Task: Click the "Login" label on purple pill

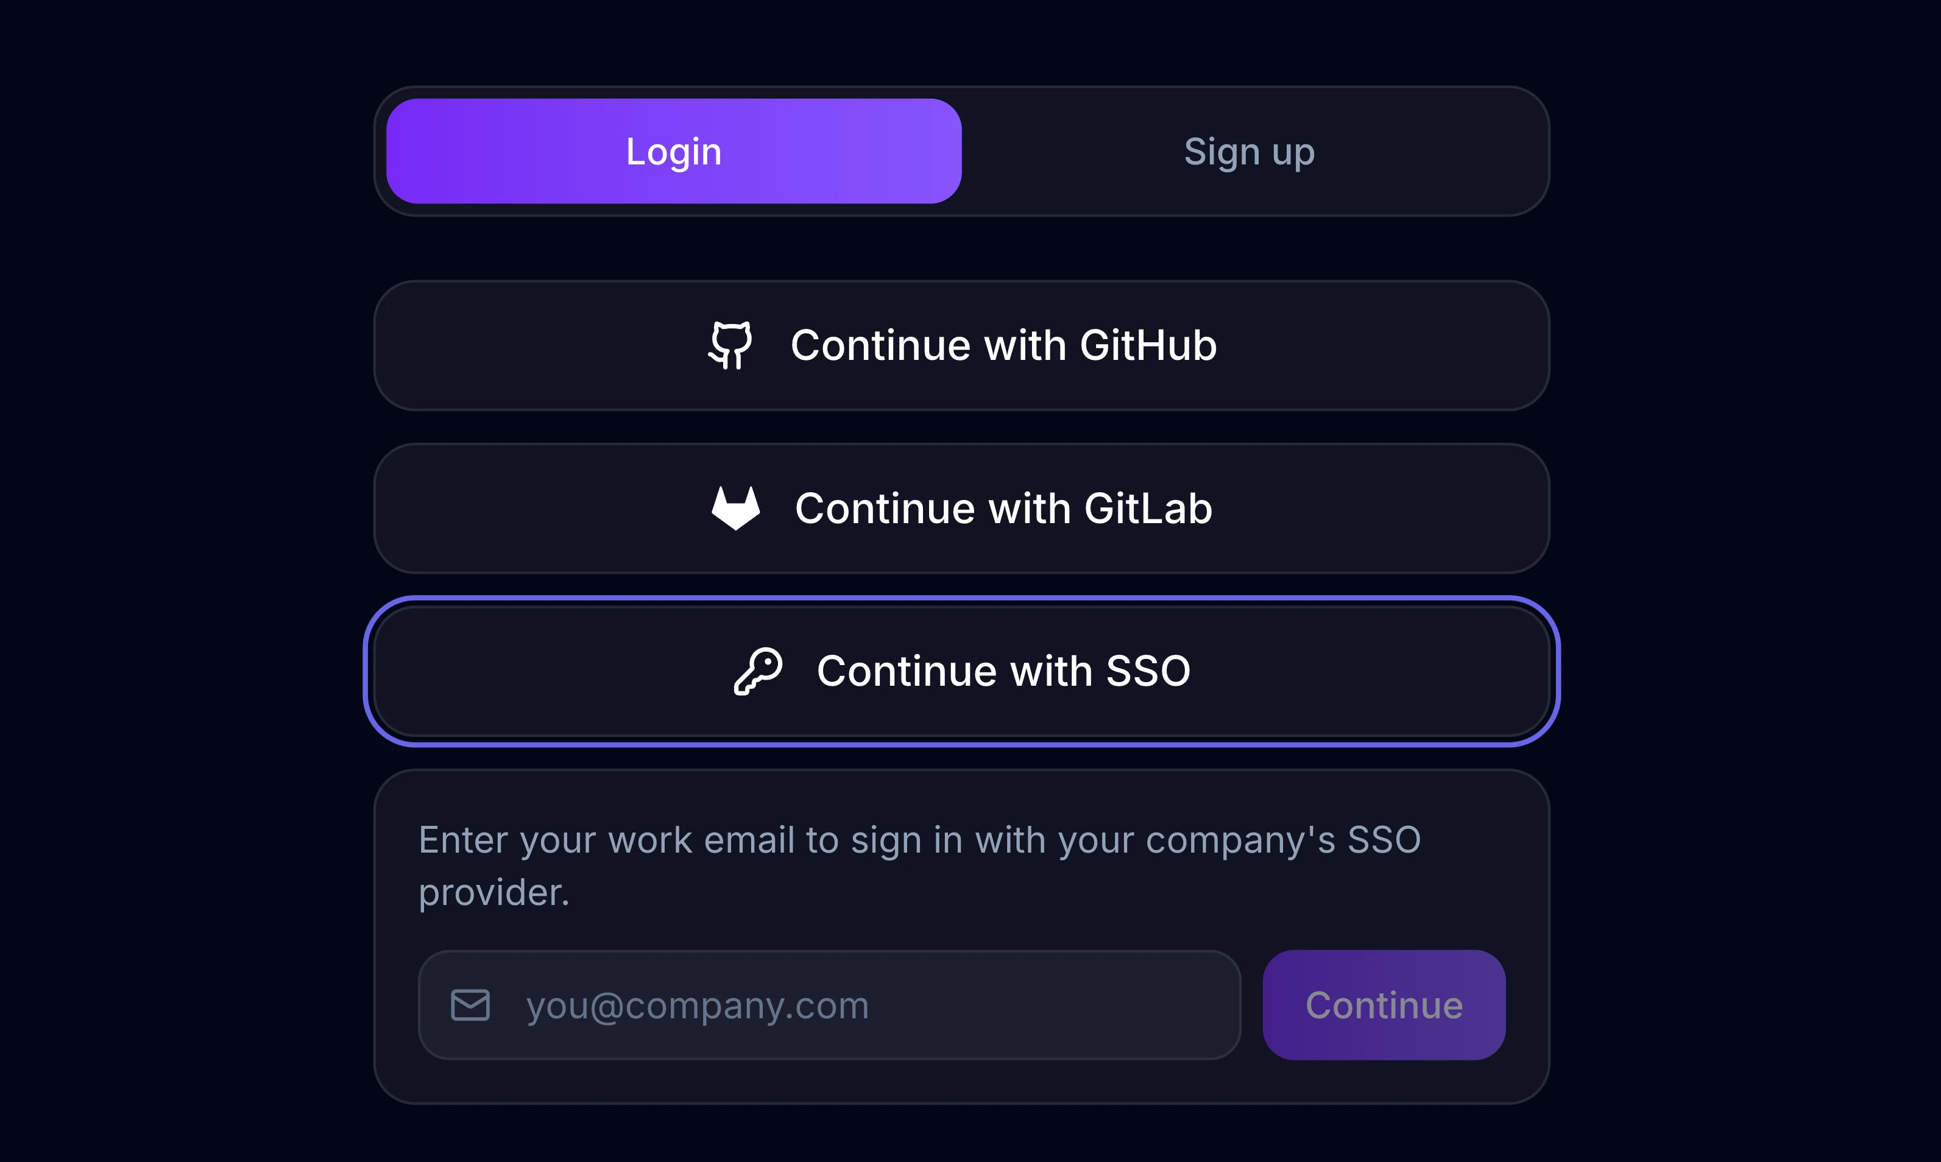Action: (x=674, y=151)
